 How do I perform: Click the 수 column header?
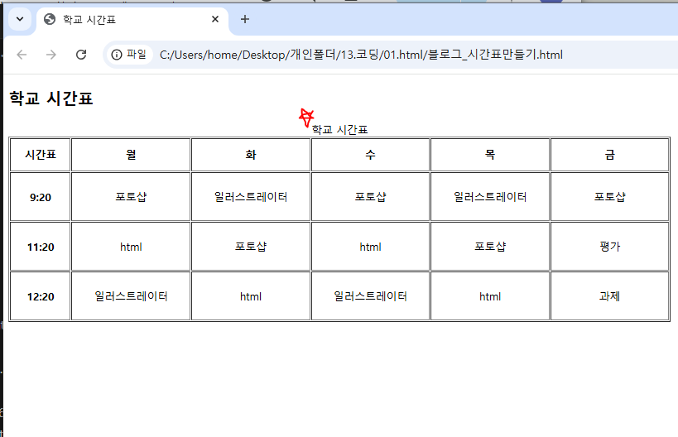[x=370, y=155]
